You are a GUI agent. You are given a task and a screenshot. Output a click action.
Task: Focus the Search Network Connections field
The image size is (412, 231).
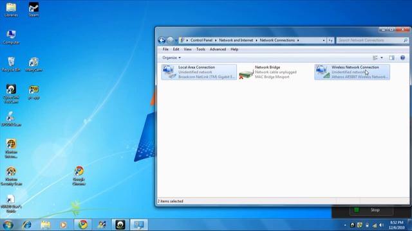click(370, 40)
